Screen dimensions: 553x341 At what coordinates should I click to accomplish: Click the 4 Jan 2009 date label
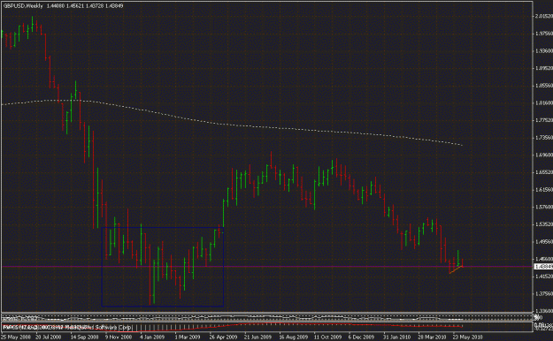pos(152,337)
